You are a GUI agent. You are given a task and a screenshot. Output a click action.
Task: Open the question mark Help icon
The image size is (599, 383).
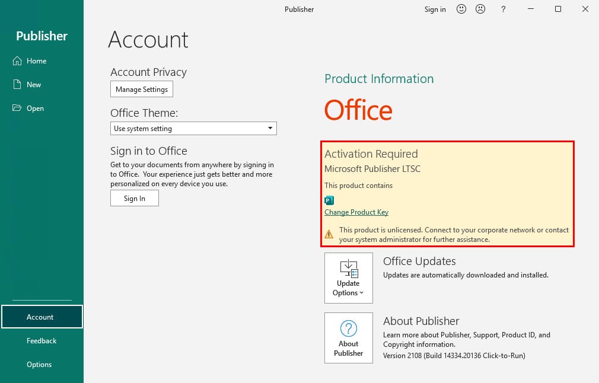pyautogui.click(x=503, y=9)
